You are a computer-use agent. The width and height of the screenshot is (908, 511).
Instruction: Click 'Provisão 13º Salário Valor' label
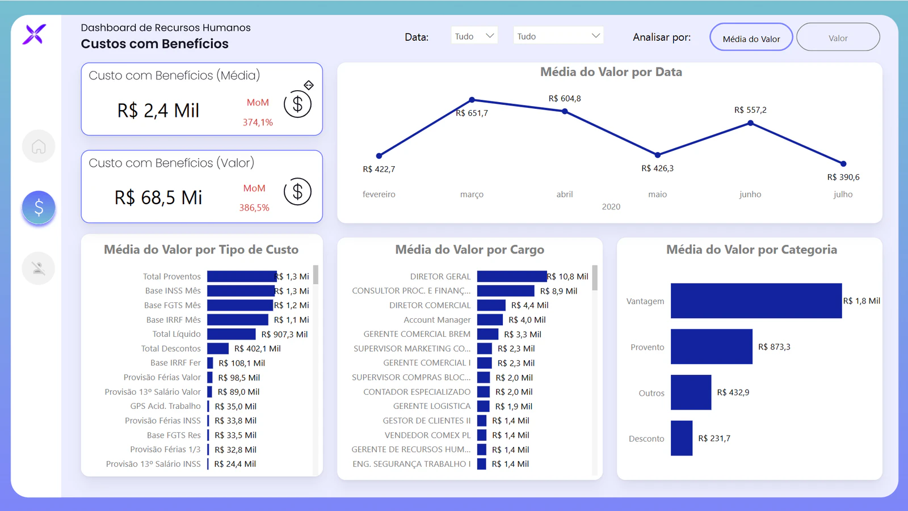tap(153, 392)
